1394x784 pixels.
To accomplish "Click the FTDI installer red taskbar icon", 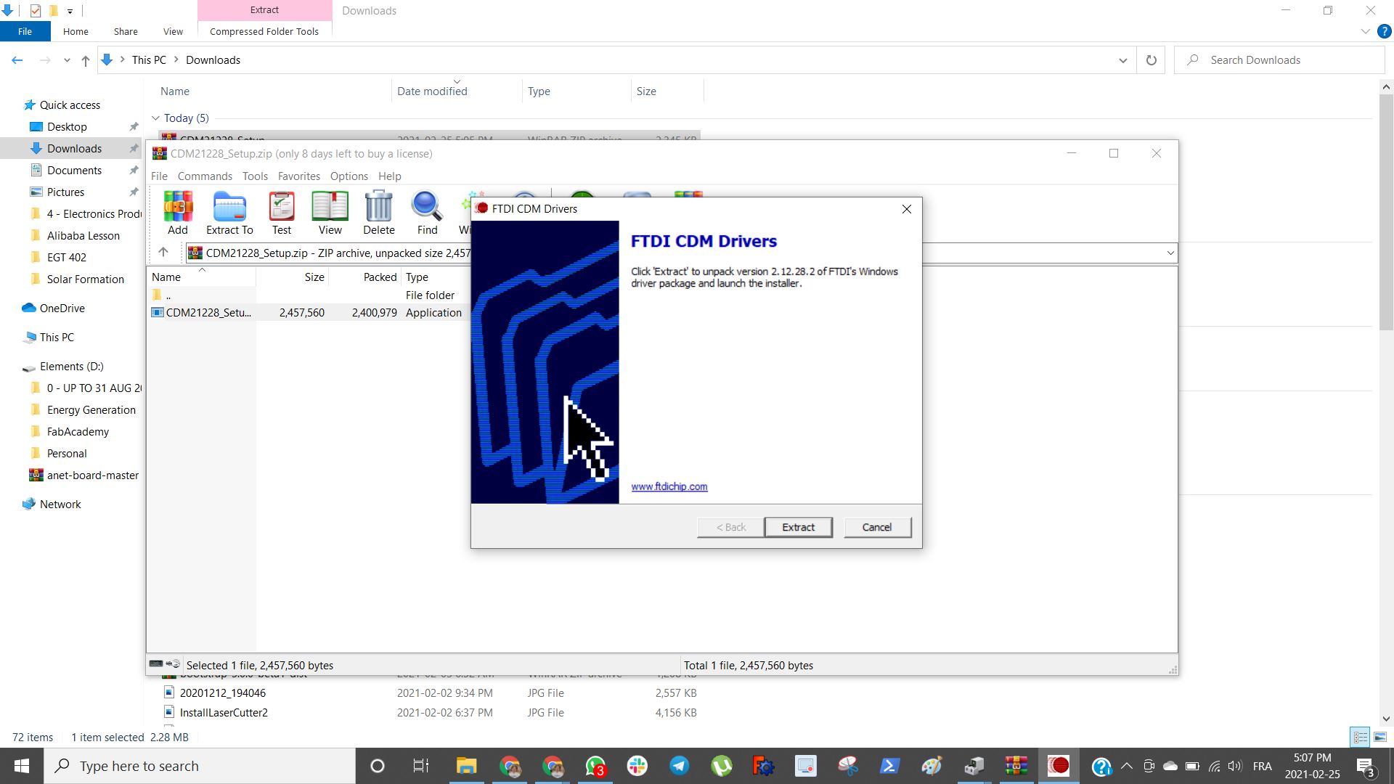I will (x=1059, y=766).
